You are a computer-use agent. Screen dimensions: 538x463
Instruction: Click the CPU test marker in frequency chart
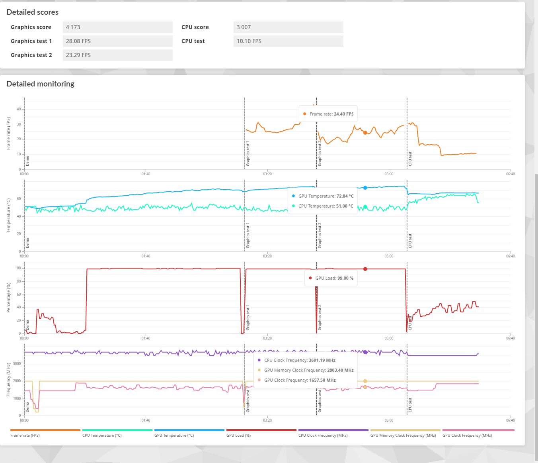pos(410,405)
